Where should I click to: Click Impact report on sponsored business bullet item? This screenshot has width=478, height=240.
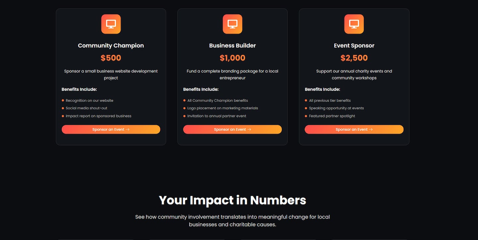tap(99, 116)
